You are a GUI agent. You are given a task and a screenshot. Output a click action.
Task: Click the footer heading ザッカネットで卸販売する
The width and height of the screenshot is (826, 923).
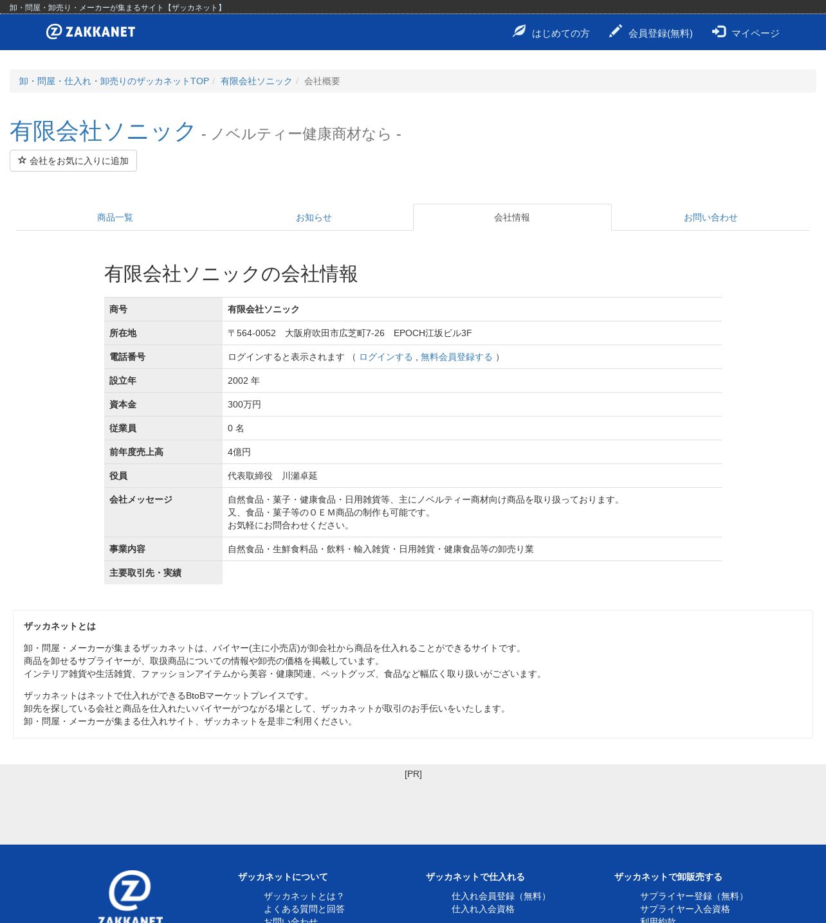(x=668, y=877)
